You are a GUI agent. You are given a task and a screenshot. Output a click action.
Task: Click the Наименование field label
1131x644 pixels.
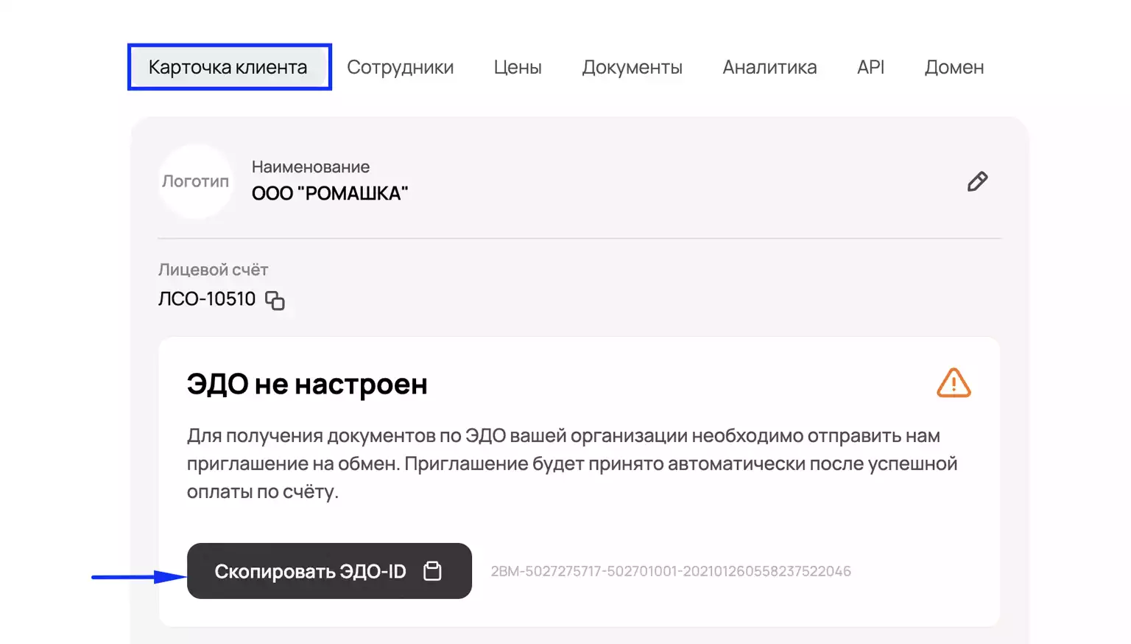(311, 167)
